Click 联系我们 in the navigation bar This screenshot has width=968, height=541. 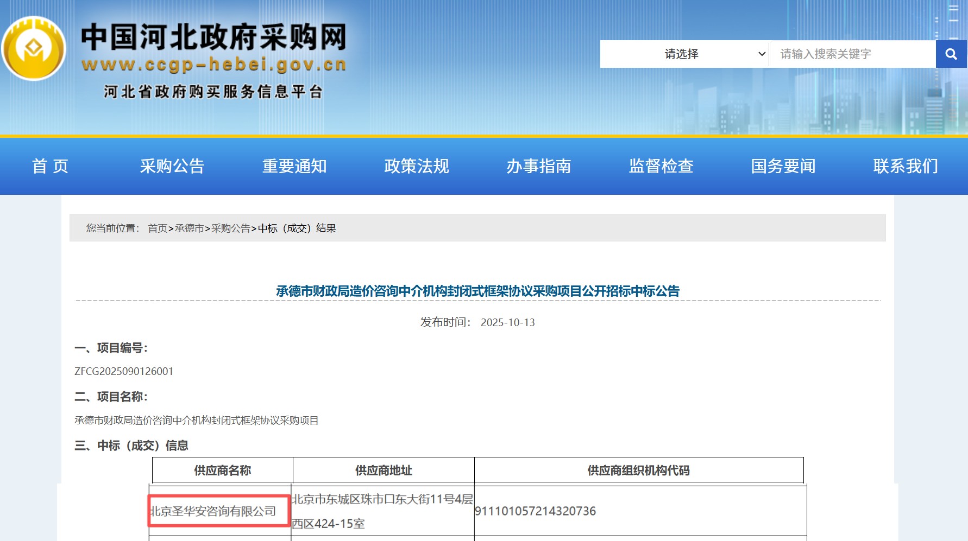906,166
